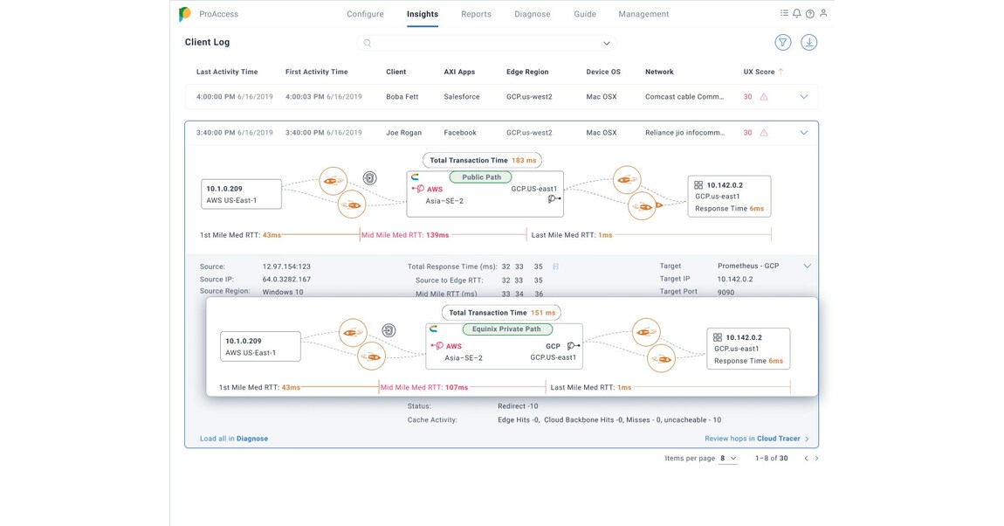This screenshot has height=526, width=1004.
Task: Click the ProAccess logo
Action: pos(184,14)
